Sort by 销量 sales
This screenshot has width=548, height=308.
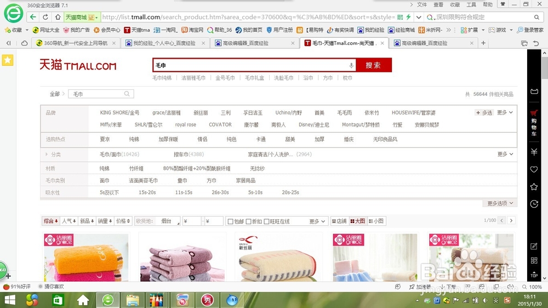tap(105, 221)
